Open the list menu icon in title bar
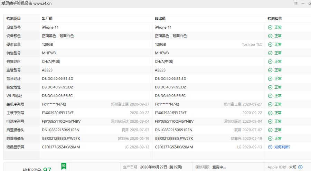311x171 pixels. [296, 3]
